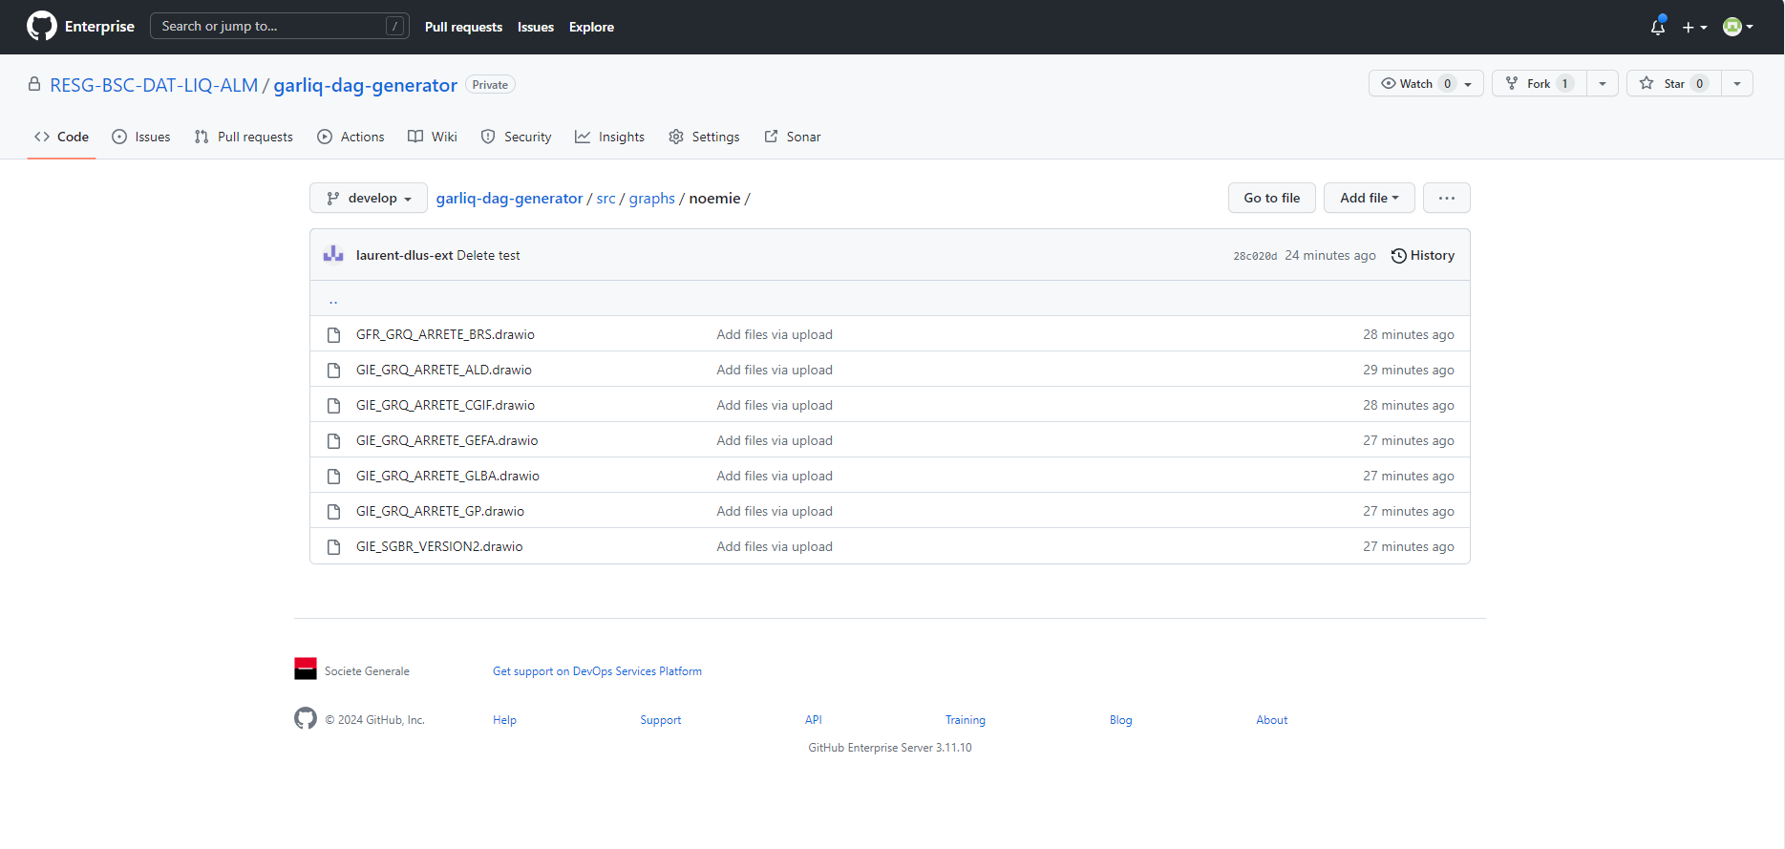Open file GIE_GRQ_ARRETE_GP.drawio
The image size is (1785, 849).
pyautogui.click(x=440, y=511)
